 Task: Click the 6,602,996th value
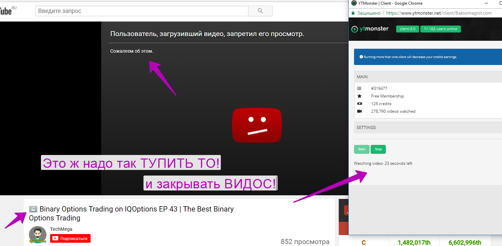(465, 243)
